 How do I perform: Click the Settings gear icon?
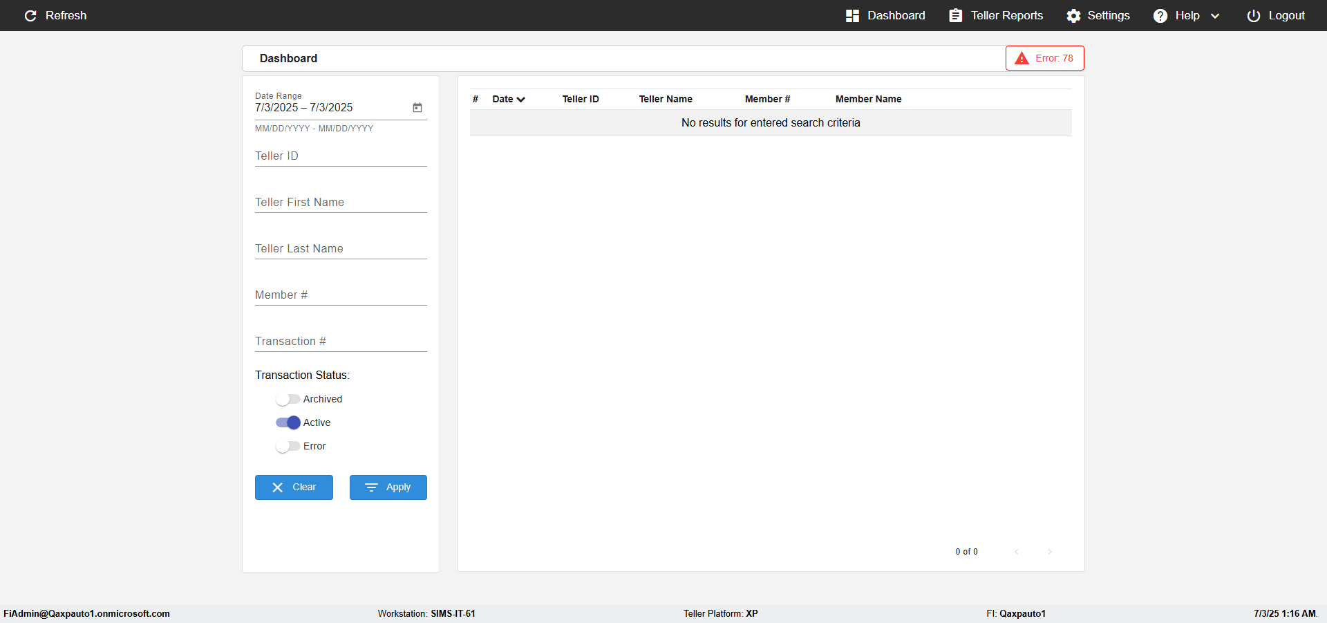(x=1073, y=15)
